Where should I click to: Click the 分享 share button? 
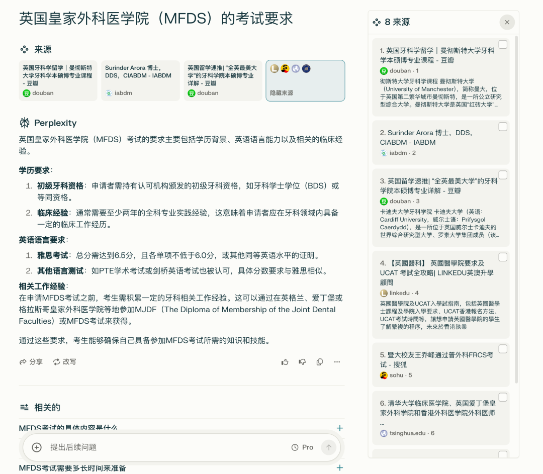click(31, 362)
